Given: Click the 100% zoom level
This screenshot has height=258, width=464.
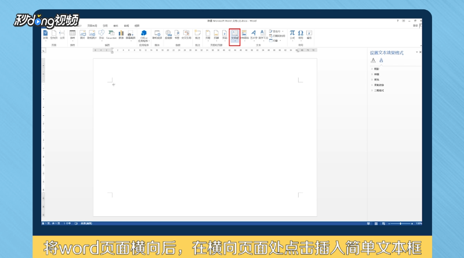Looking at the screenshot, I should tap(419, 224).
